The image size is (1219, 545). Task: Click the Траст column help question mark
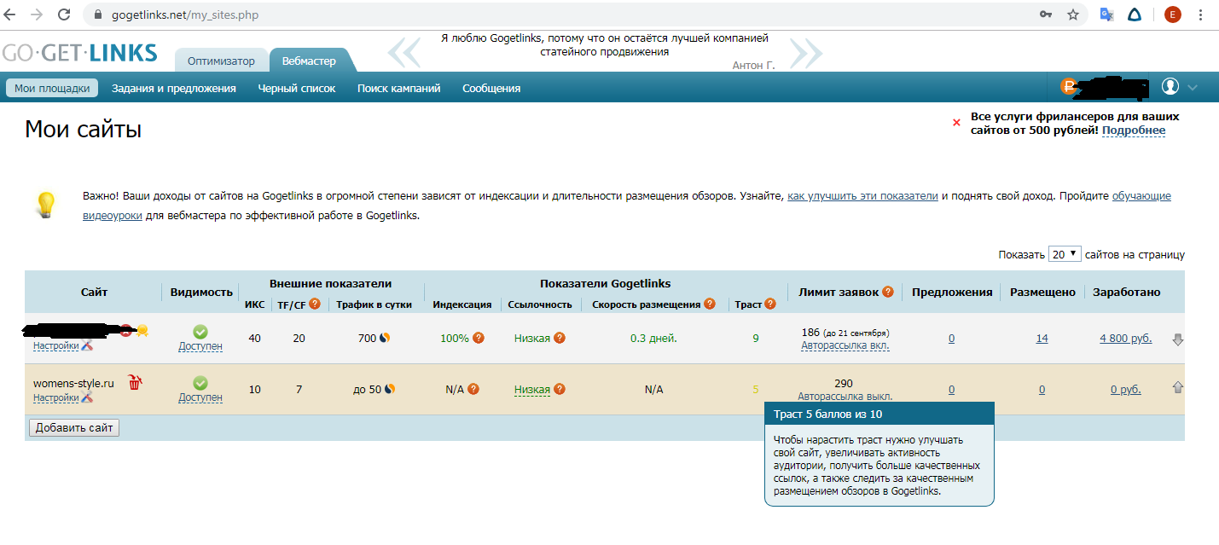770,304
